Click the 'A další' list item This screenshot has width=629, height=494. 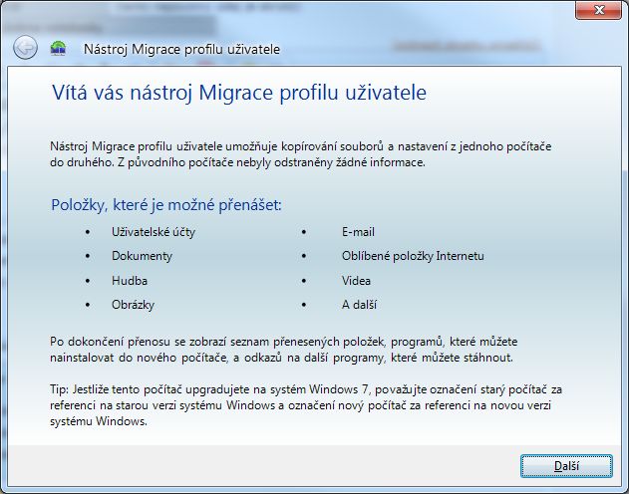pos(360,305)
